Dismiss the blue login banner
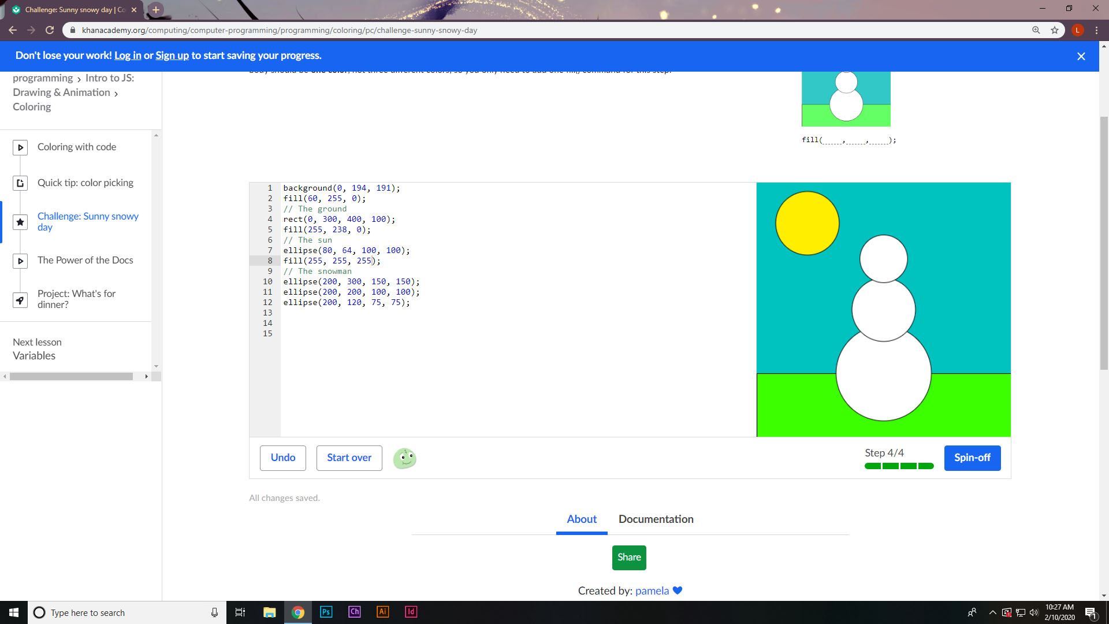The height and width of the screenshot is (624, 1109). click(x=1081, y=56)
